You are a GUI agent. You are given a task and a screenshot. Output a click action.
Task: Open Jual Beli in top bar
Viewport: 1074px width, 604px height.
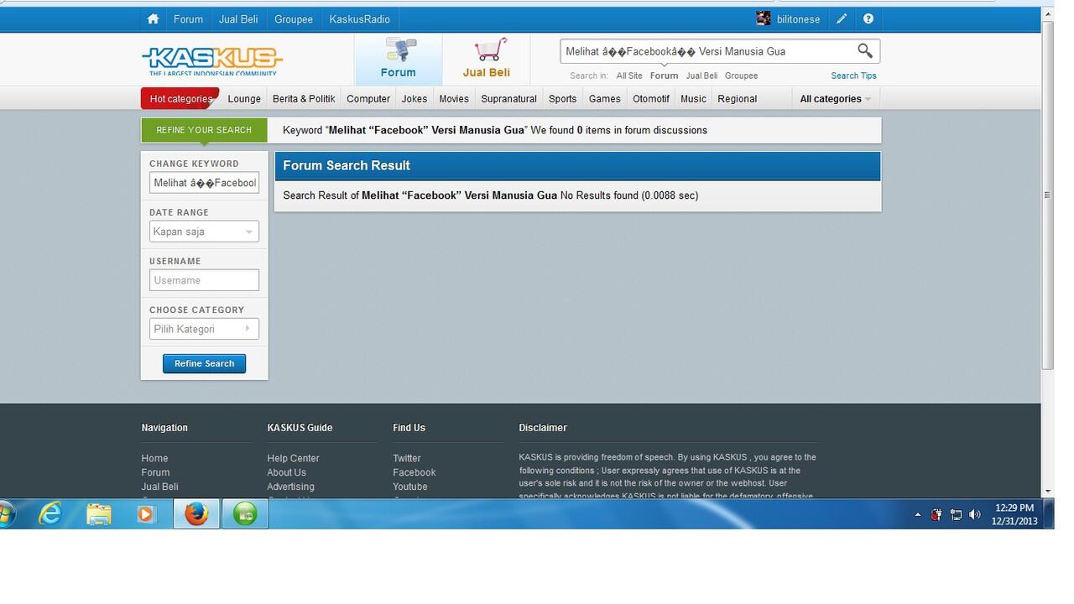(x=238, y=18)
